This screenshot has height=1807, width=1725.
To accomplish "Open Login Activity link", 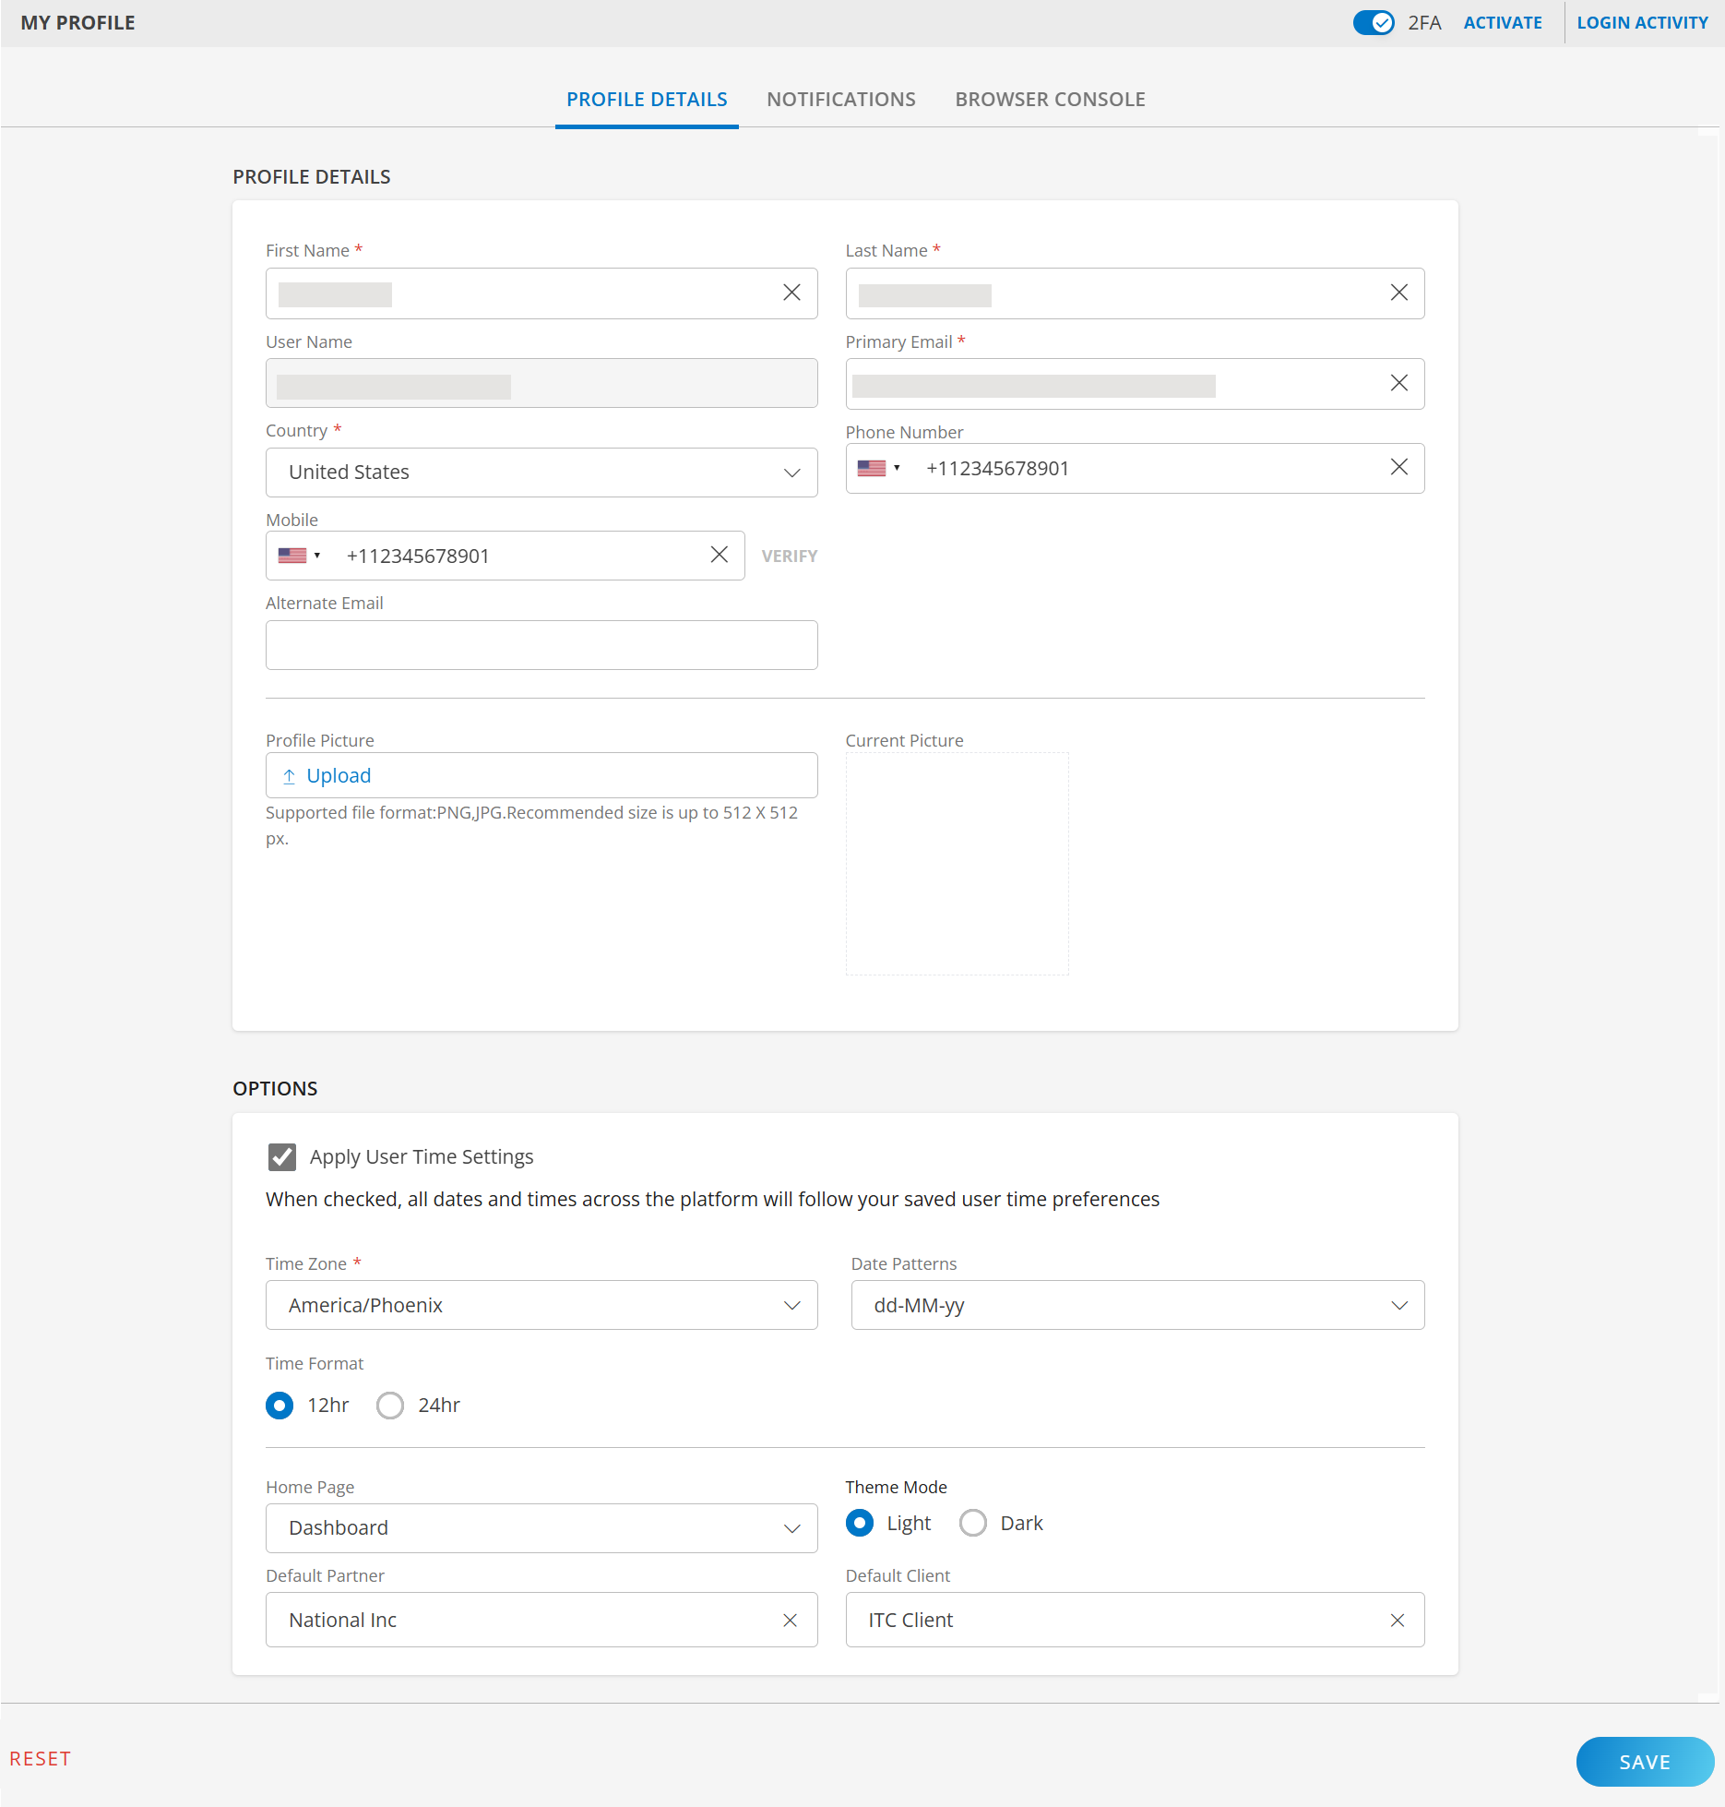I will coord(1642,23).
